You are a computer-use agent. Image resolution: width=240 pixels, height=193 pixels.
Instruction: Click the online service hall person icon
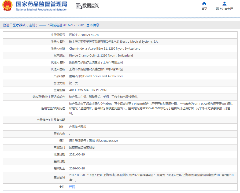224,3
